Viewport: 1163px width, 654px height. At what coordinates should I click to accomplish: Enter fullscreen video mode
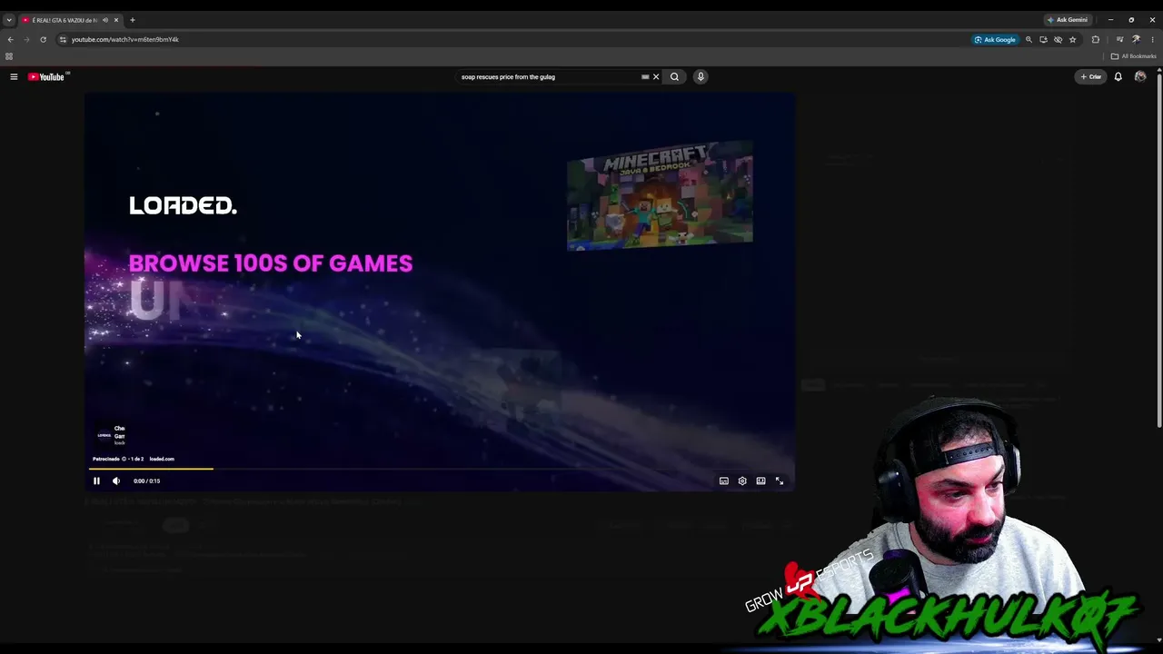click(780, 481)
